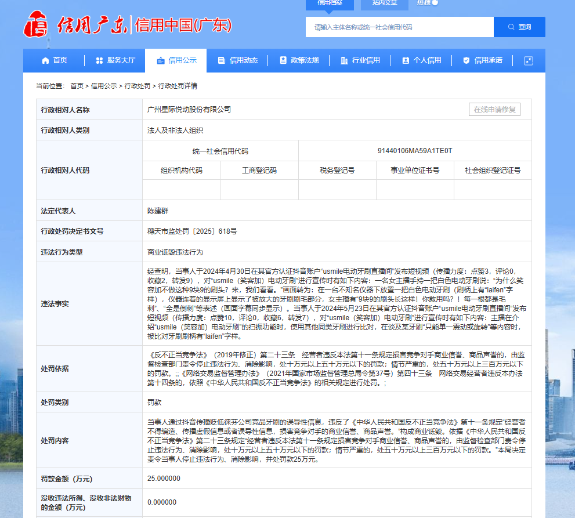The width and height of the screenshot is (575, 518).
Task: Open the 服务大厅 navigation item
Action: click(x=115, y=60)
